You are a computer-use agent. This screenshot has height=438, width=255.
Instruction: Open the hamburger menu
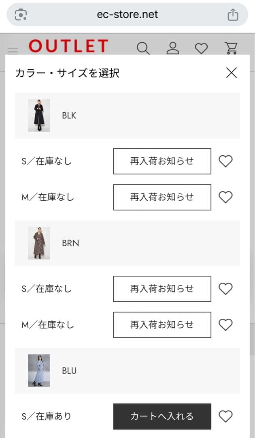coord(13,50)
